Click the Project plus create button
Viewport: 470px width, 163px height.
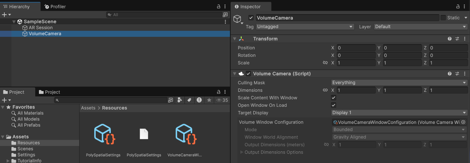tap(6, 100)
